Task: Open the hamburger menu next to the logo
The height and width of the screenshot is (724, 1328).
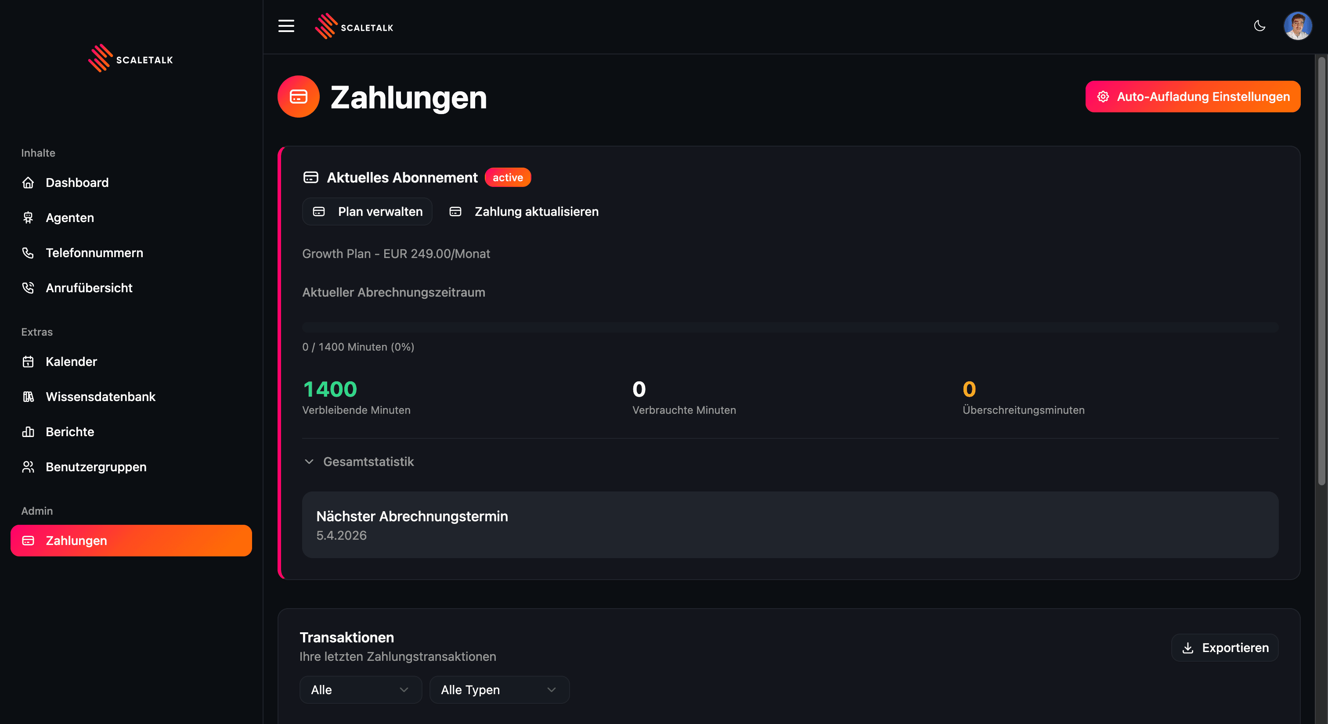Action: click(x=286, y=26)
